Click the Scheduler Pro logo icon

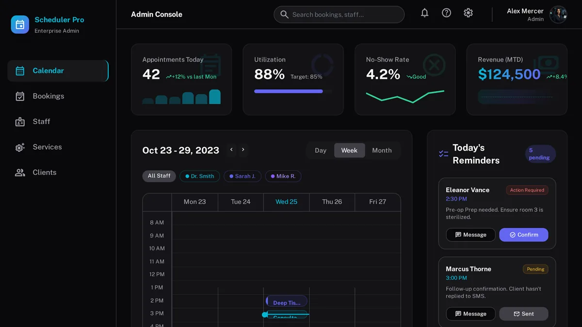[20, 24]
